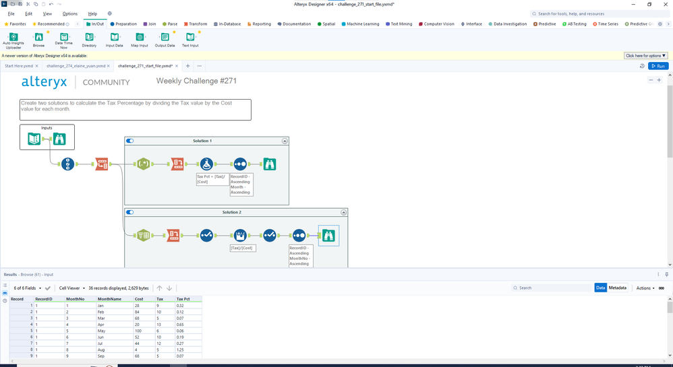Click the Text Input tool in Inputs box
Screen dimensions: 673x367
(34, 139)
